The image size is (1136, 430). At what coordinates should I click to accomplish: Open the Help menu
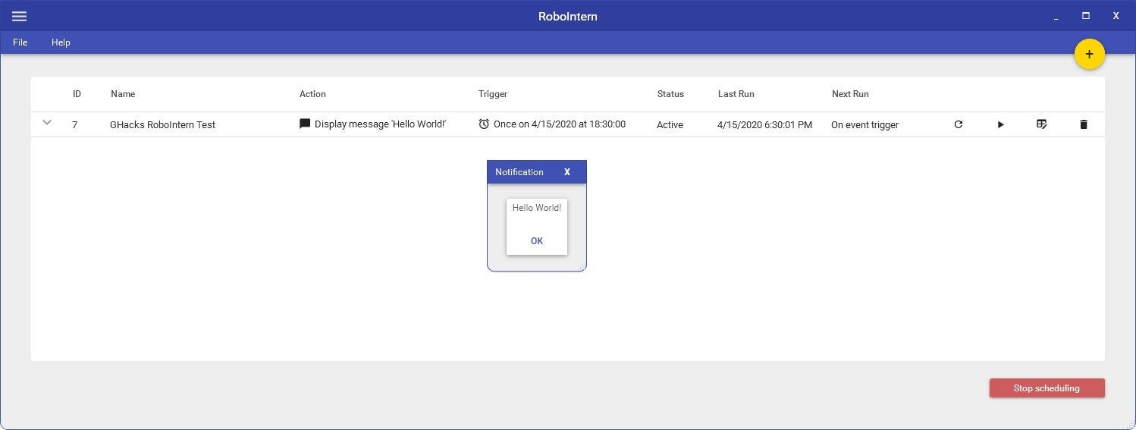tap(61, 42)
